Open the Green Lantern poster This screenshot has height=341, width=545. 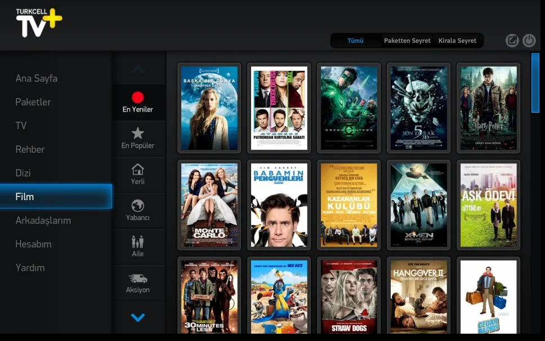pyautogui.click(x=349, y=108)
